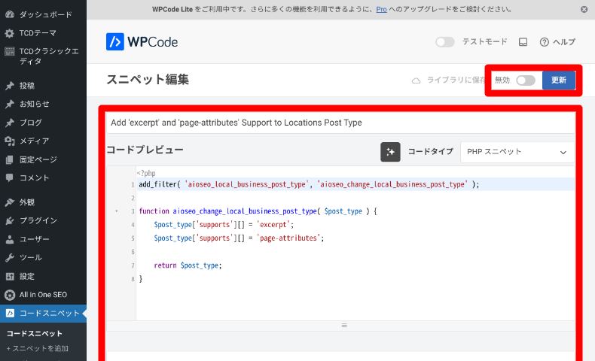Screen dimensions: 595x361
Task: Click the テストモード label
Action: click(x=484, y=41)
